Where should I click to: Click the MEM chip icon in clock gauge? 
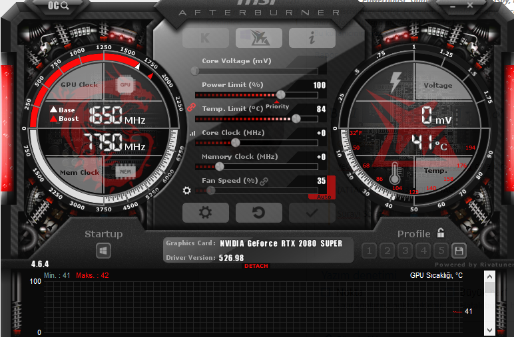point(125,171)
